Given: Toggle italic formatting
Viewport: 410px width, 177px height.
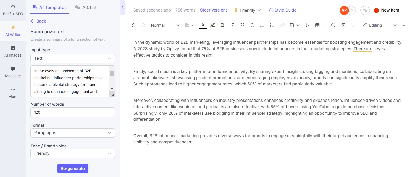Looking at the screenshot, I should click(x=232, y=25).
